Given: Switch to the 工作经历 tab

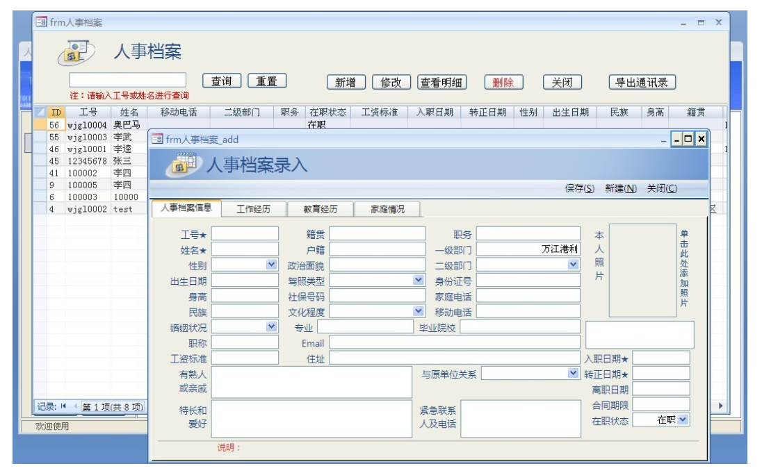Looking at the screenshot, I should pos(253,209).
